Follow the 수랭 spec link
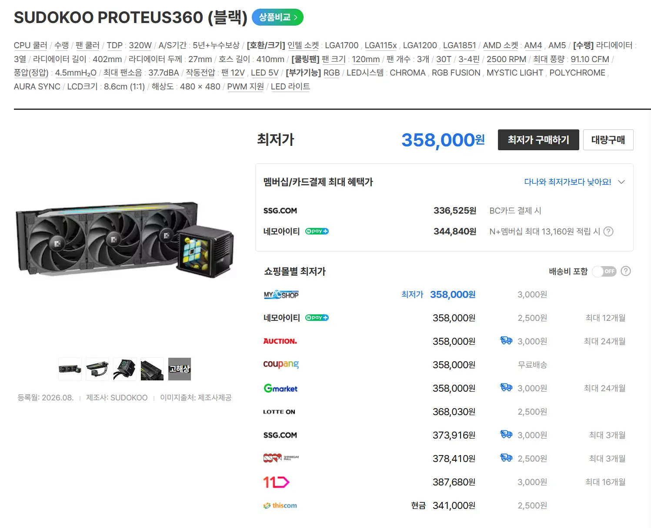The width and height of the screenshot is (651, 528). pos(61,46)
